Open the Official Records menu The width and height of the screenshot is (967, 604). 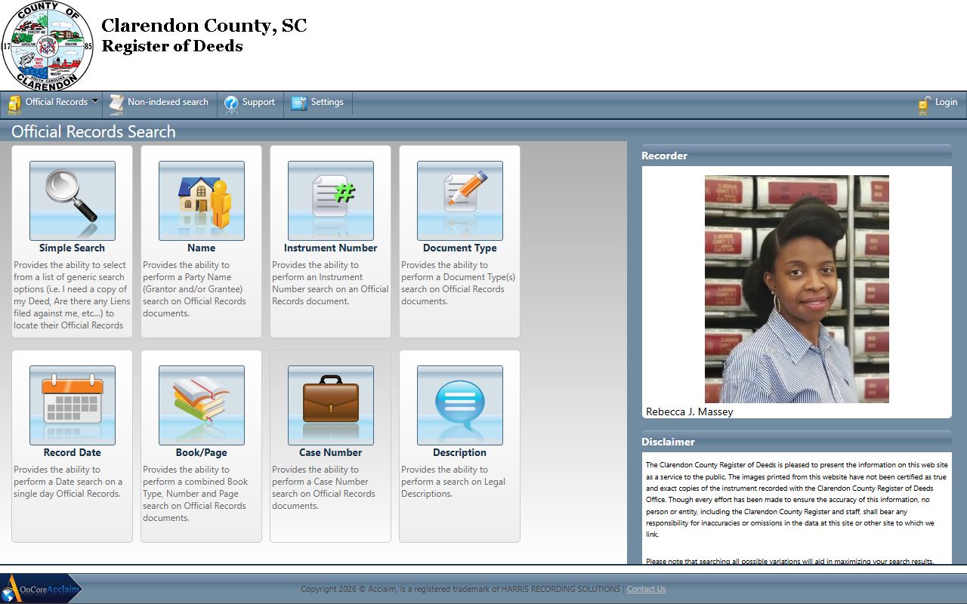click(x=53, y=103)
